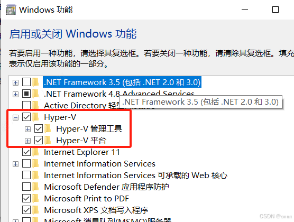
Task: Expand the .NET Framework 4.8 Advanced Services node
Action: coord(15,94)
